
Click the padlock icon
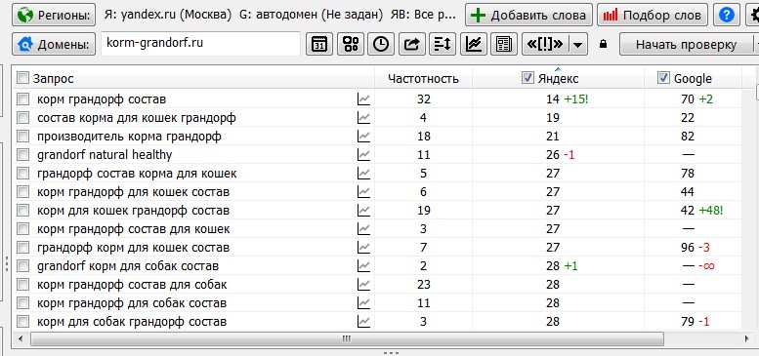[x=603, y=45]
